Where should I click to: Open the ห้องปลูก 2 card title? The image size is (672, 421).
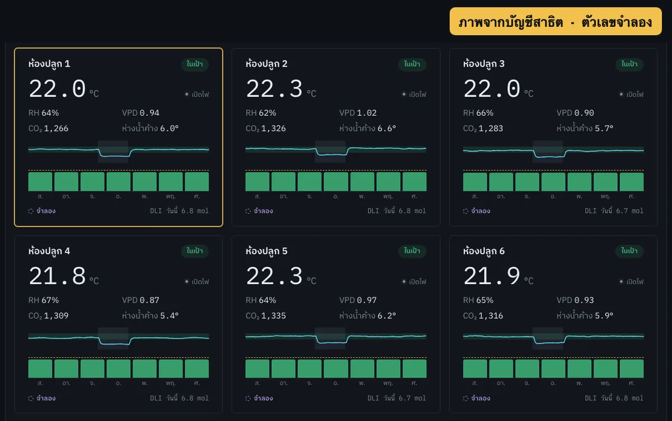click(267, 64)
